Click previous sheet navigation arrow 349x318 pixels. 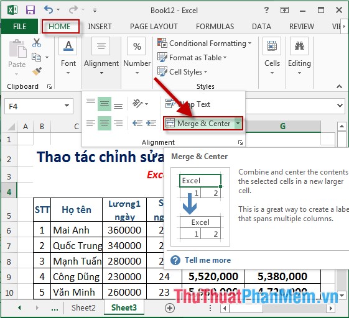coord(19,308)
